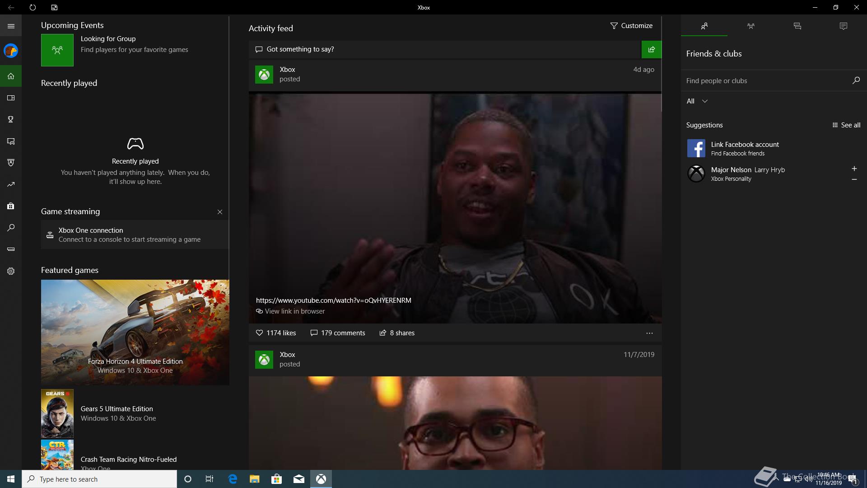Open Mail from the taskbar
This screenshot has width=867, height=488.
coord(299,479)
